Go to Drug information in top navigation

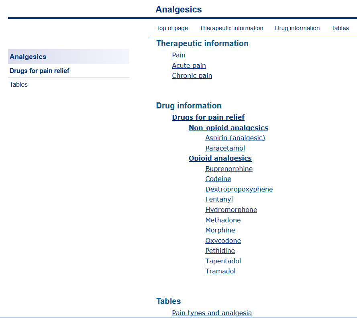coord(297,28)
